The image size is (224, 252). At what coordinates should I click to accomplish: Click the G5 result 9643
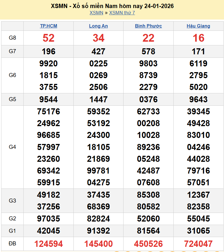[x=198, y=99]
